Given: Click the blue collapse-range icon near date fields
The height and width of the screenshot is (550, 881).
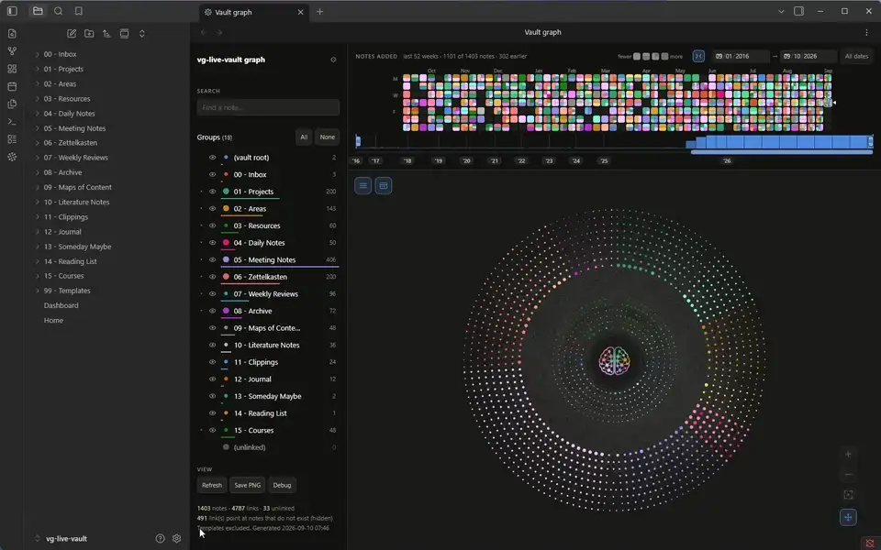Looking at the screenshot, I should [x=698, y=56].
